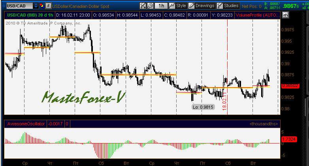Click the 0.9975 price axis label
Viewport: 309px width, 166px height.
[288, 30]
